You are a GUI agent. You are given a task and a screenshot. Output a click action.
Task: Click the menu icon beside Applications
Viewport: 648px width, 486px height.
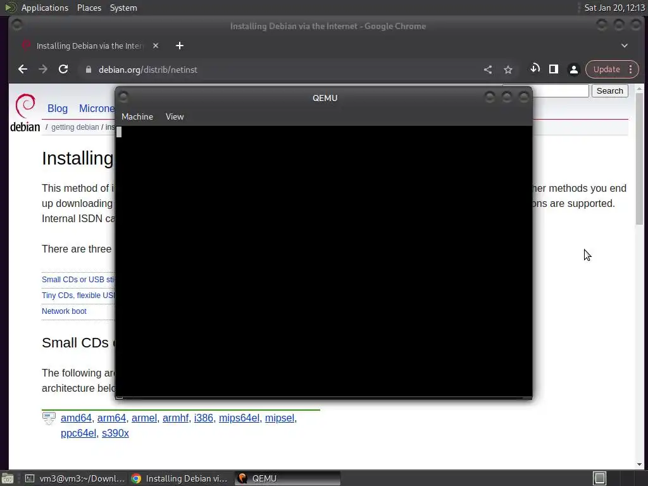pos(10,8)
